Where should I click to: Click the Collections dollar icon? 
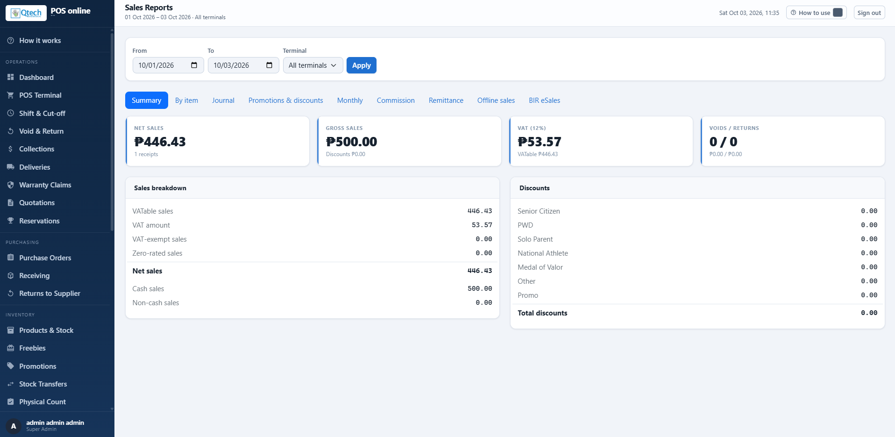click(10, 149)
